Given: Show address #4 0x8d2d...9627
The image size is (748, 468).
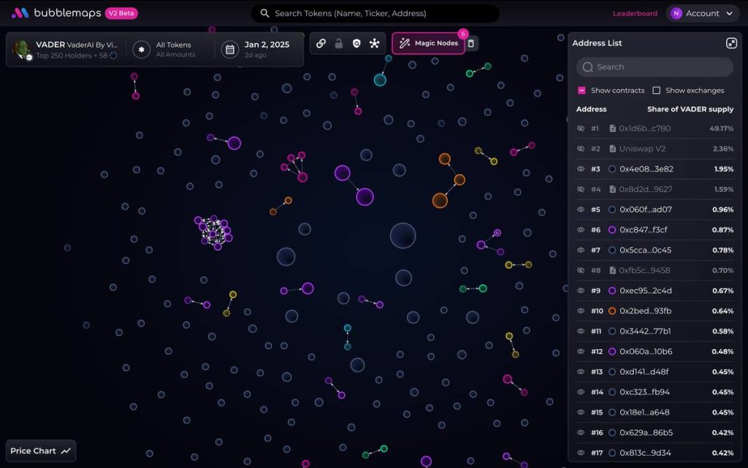Looking at the screenshot, I should [581, 189].
